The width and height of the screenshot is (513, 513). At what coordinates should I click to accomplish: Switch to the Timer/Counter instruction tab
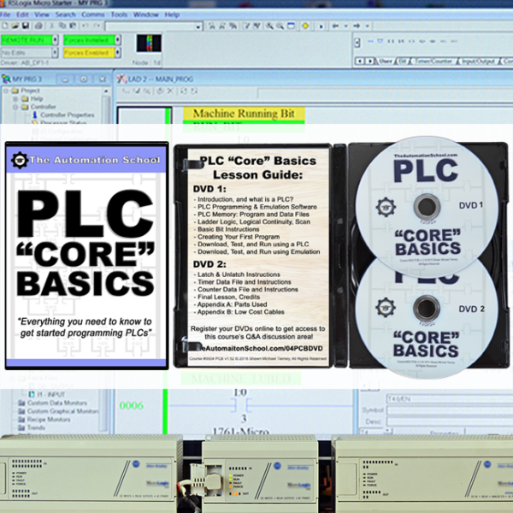click(433, 62)
